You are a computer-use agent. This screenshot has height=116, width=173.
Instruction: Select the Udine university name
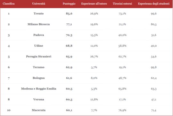pos(39,46)
